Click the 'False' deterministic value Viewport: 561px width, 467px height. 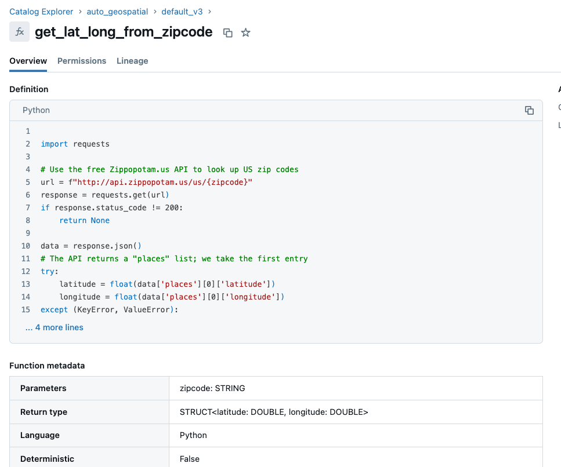(190, 459)
